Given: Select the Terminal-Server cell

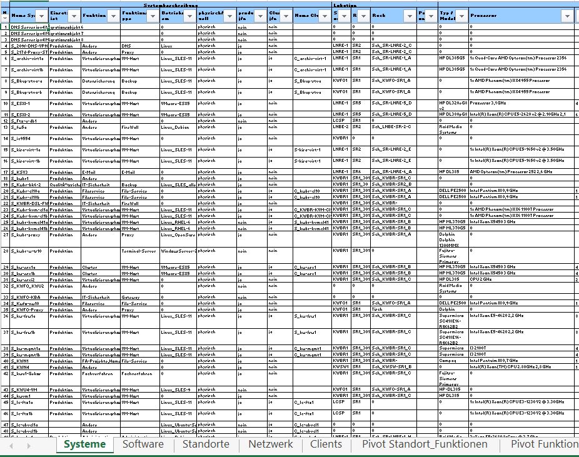Looking at the screenshot, I should click(x=140, y=256).
